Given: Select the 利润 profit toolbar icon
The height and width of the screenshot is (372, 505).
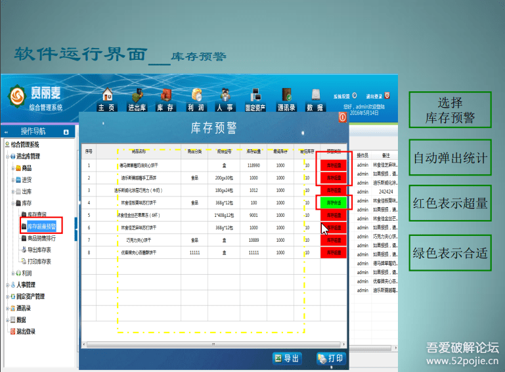Looking at the screenshot, I should point(196,100).
